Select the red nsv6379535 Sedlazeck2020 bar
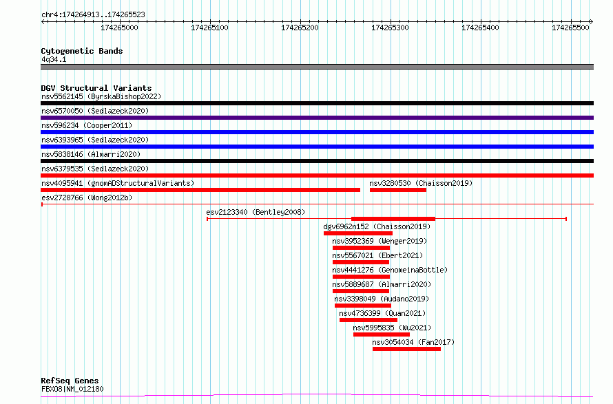Image resolution: width=613 pixels, height=404 pixels. click(317, 176)
